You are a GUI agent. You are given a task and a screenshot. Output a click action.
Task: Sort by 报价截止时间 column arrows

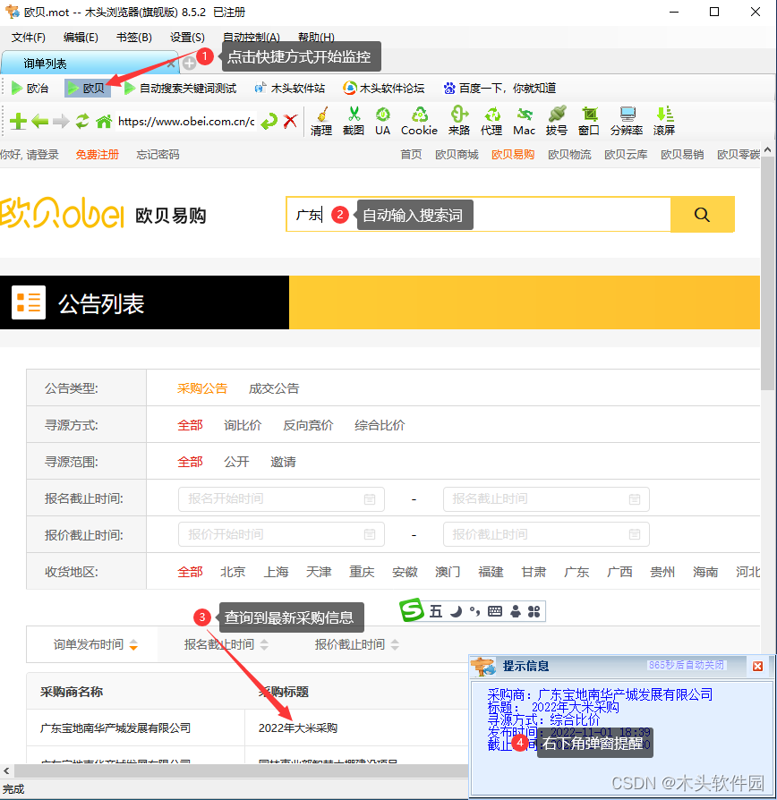point(395,645)
